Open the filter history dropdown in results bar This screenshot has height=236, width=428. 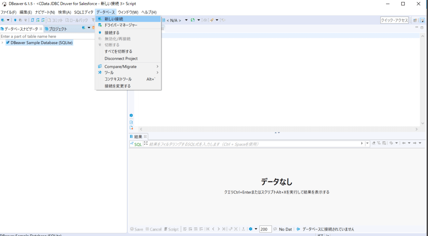pyautogui.click(x=368, y=144)
